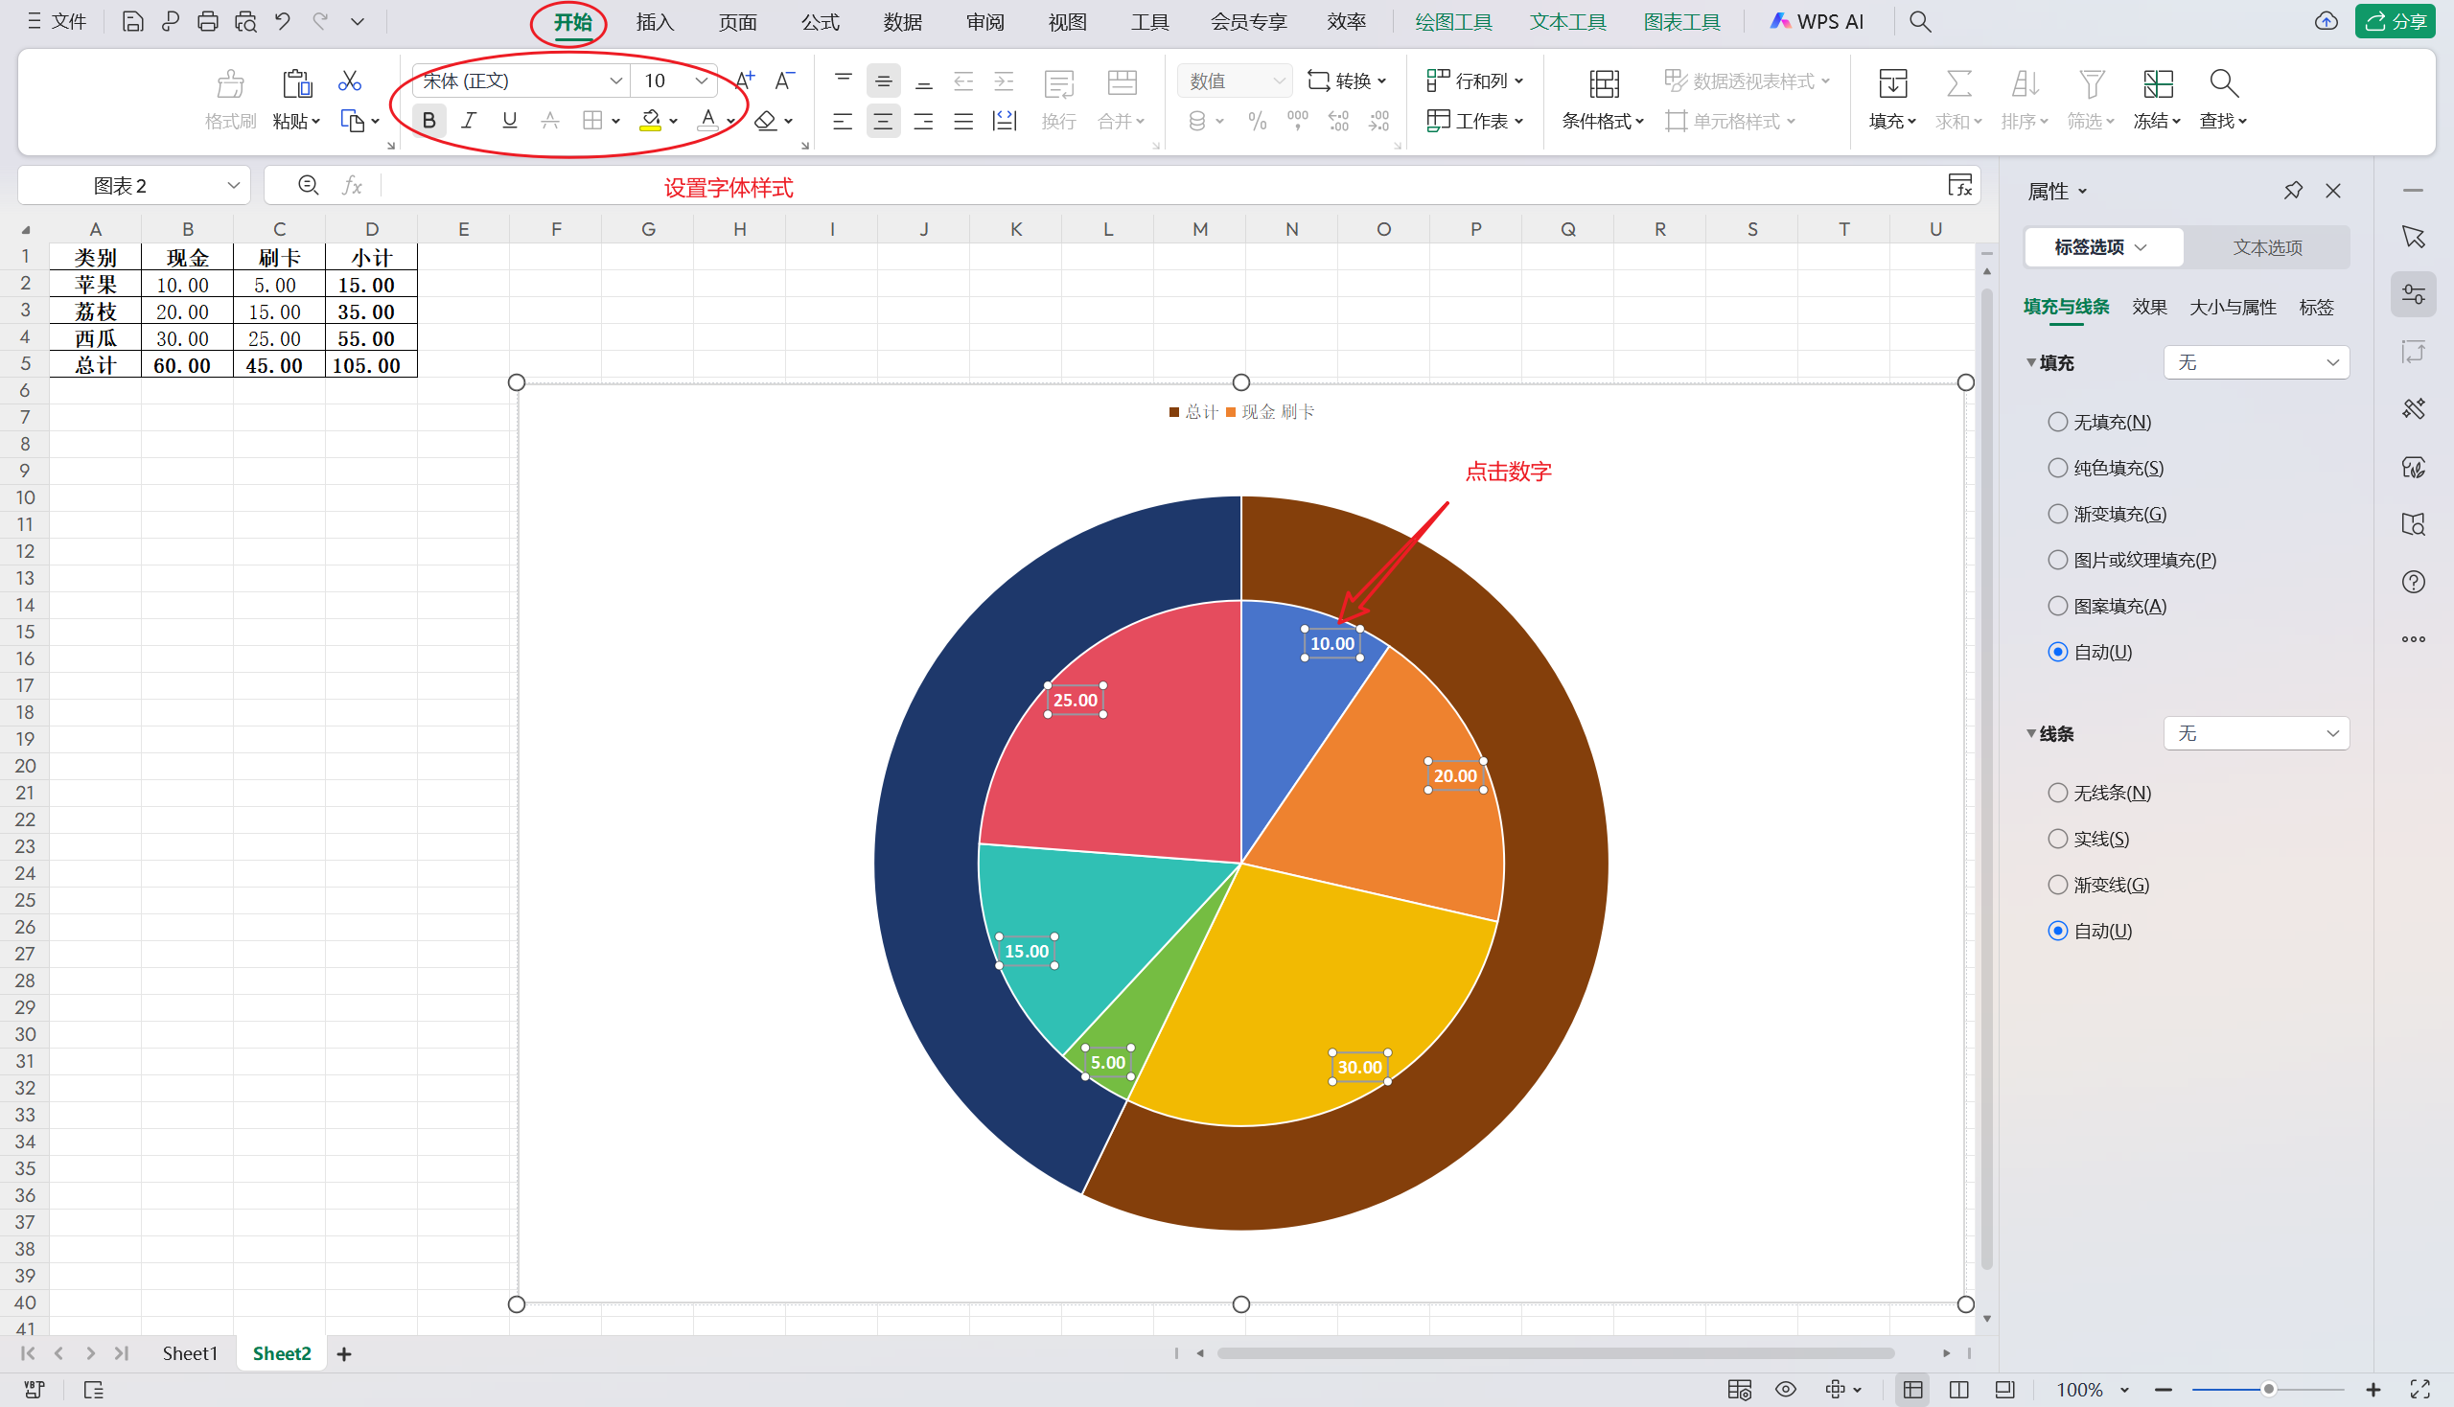Viewport: 2454px width, 1407px height.
Task: Collapse the 填充 section triangle
Action: pos(2030,362)
